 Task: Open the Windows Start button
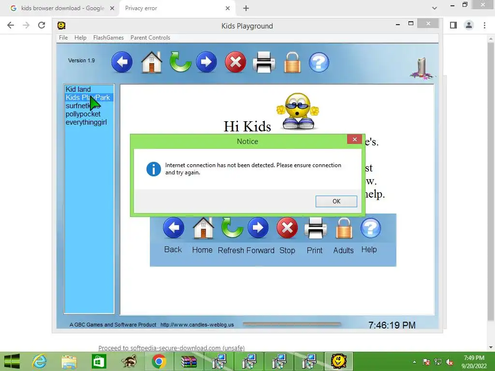(x=12, y=361)
